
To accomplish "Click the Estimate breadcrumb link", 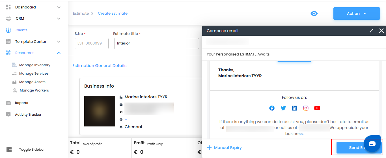I will click(81, 14).
